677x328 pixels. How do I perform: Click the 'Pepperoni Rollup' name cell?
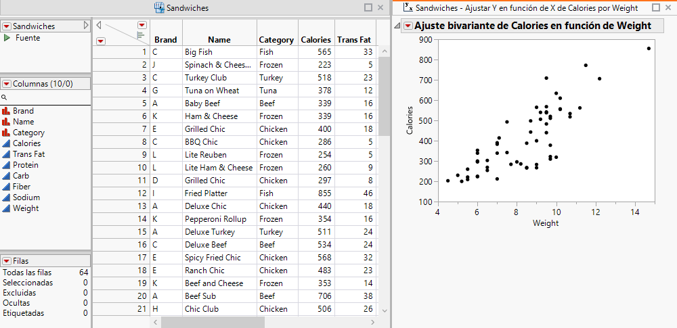[219, 219]
